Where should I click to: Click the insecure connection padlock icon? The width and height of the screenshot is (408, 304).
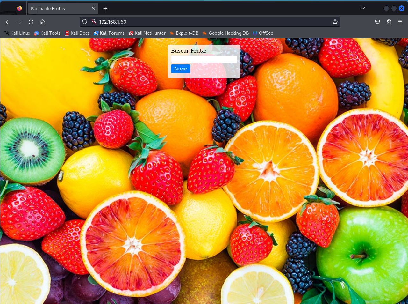(94, 22)
